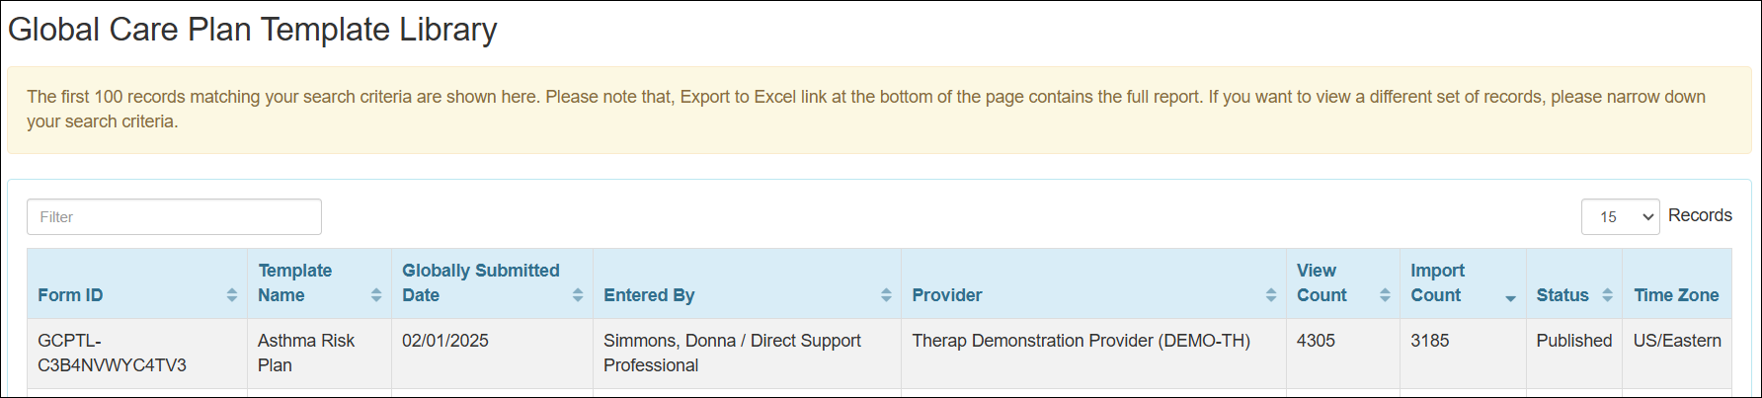The width and height of the screenshot is (1762, 398).
Task: Select the GCPTL-C3B4NVWYC4TV3 form ID cell
Action: pos(112,353)
